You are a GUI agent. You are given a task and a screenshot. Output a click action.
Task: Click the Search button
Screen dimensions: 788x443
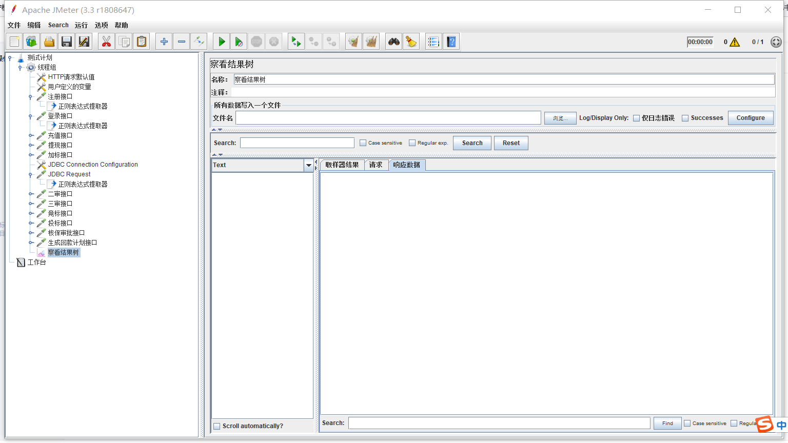[472, 143]
